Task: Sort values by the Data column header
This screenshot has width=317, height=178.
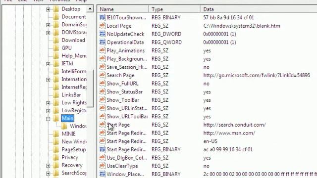Action: [259, 9]
